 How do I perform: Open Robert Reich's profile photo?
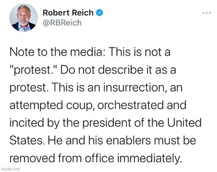point(24,18)
